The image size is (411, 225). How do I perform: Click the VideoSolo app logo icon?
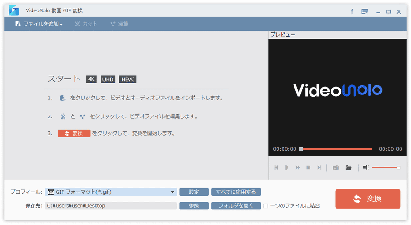point(14,10)
